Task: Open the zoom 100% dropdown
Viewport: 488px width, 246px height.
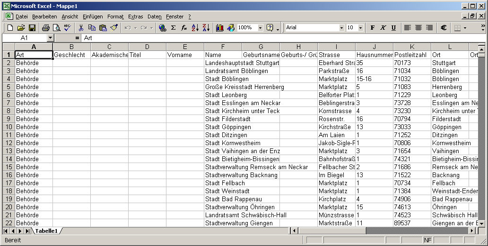Action: point(260,28)
